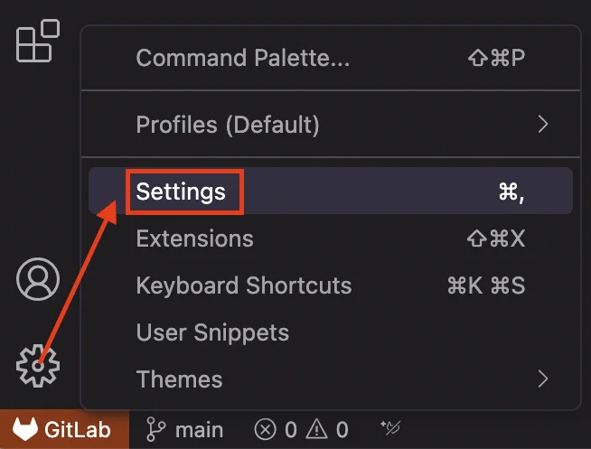
Task: Click the git branch icon beside main
Action: pyautogui.click(x=155, y=430)
